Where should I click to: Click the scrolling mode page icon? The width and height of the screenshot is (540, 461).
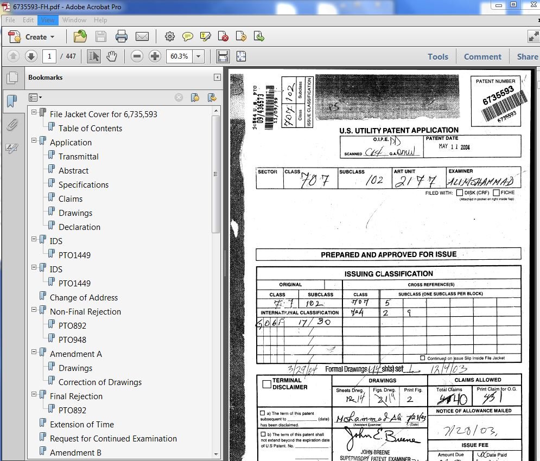tap(223, 56)
